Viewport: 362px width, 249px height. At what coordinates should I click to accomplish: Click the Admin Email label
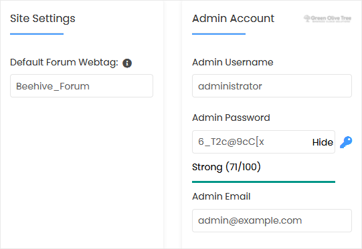[x=221, y=196]
